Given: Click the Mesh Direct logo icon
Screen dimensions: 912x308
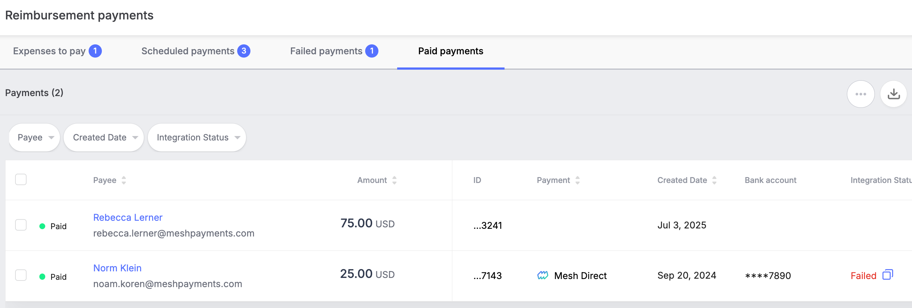Looking at the screenshot, I should coord(543,275).
